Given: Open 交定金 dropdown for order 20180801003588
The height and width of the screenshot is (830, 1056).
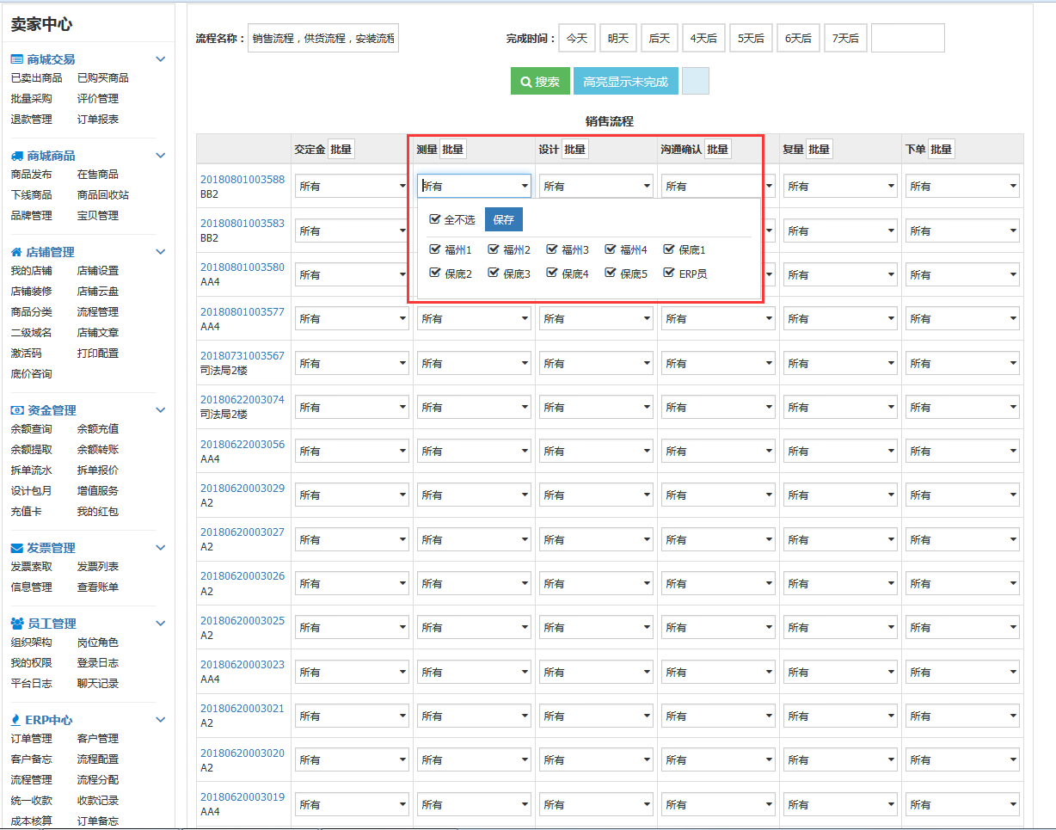Looking at the screenshot, I should point(352,186).
